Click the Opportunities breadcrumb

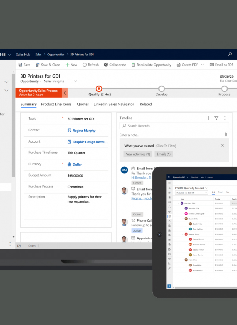[x=56, y=55]
